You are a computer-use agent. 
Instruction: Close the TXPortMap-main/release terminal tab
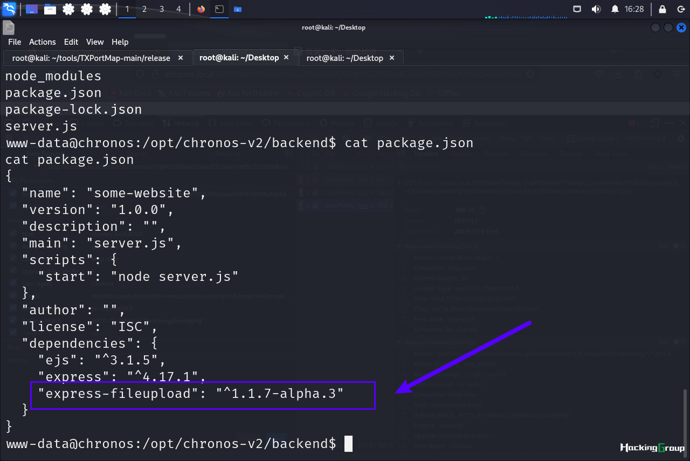coord(181,58)
